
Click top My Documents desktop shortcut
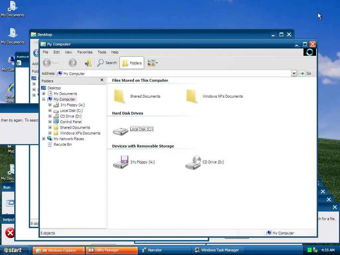pos(13,9)
